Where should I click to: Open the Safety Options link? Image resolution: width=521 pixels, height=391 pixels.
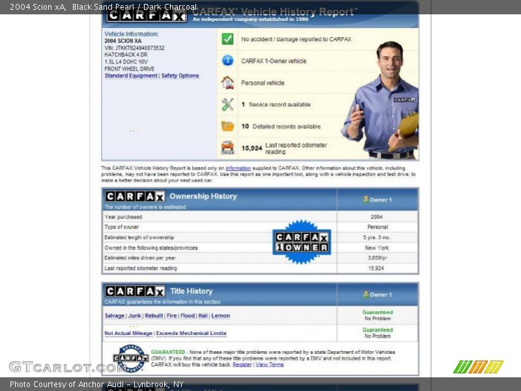tap(180, 76)
